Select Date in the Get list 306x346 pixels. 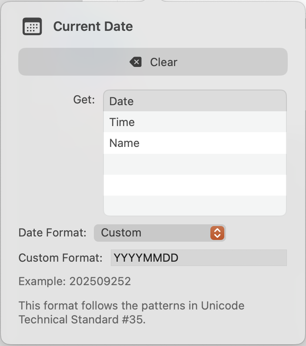coord(195,101)
